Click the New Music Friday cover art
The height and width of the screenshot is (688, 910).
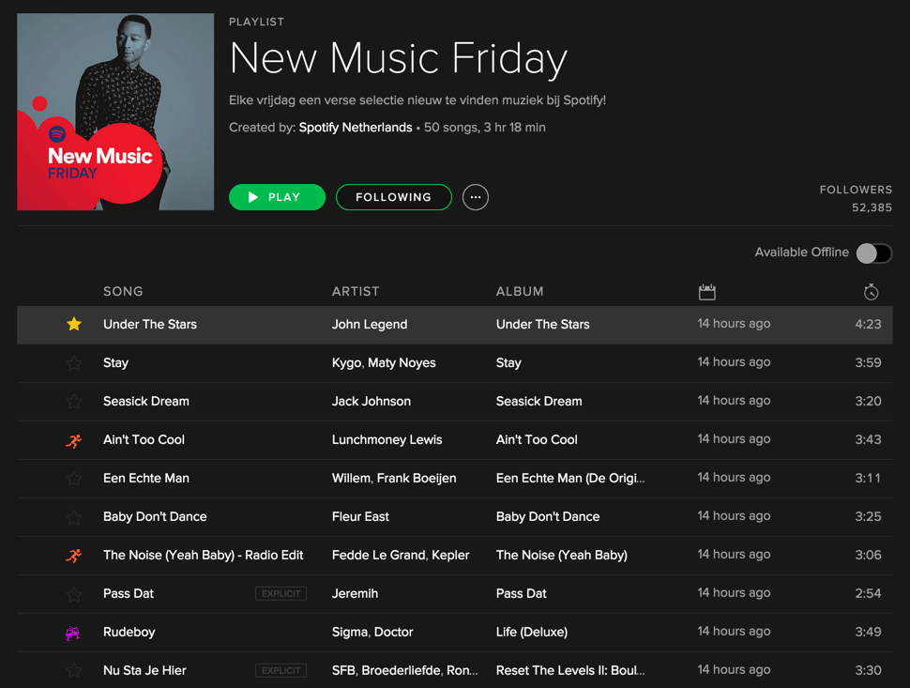[114, 112]
